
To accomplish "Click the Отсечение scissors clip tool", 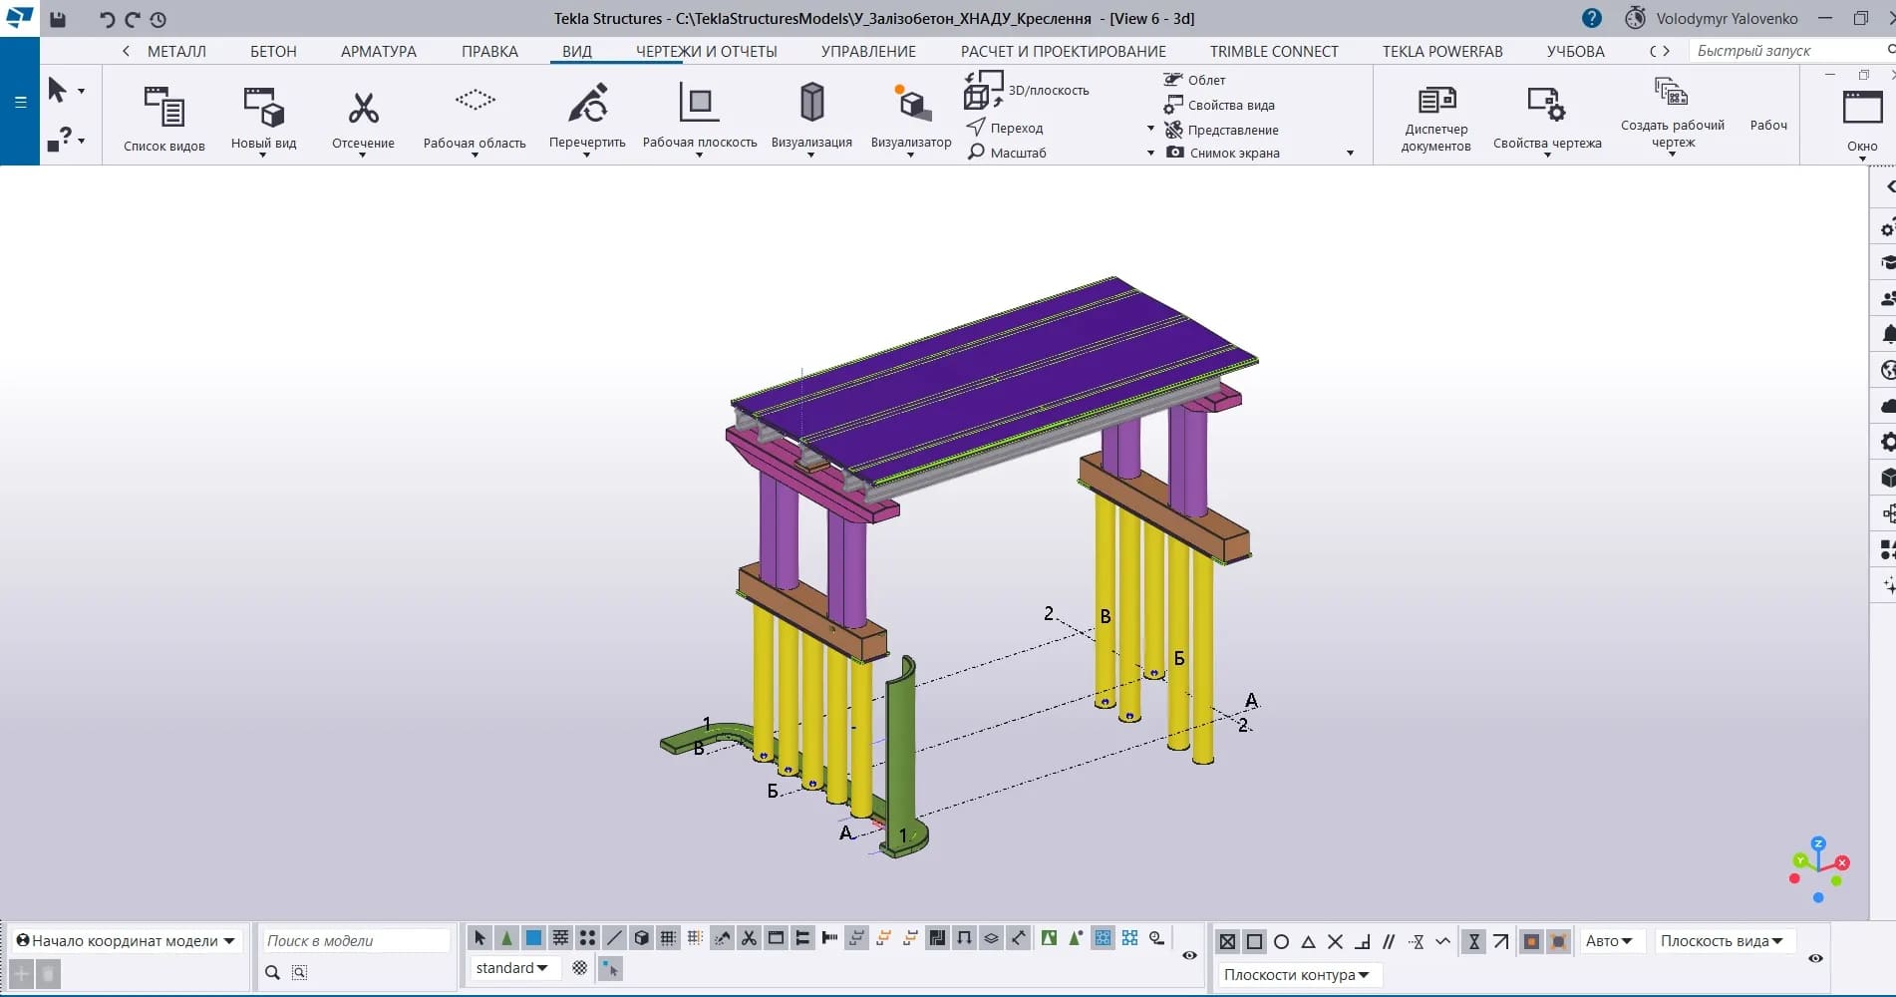I will point(363,118).
